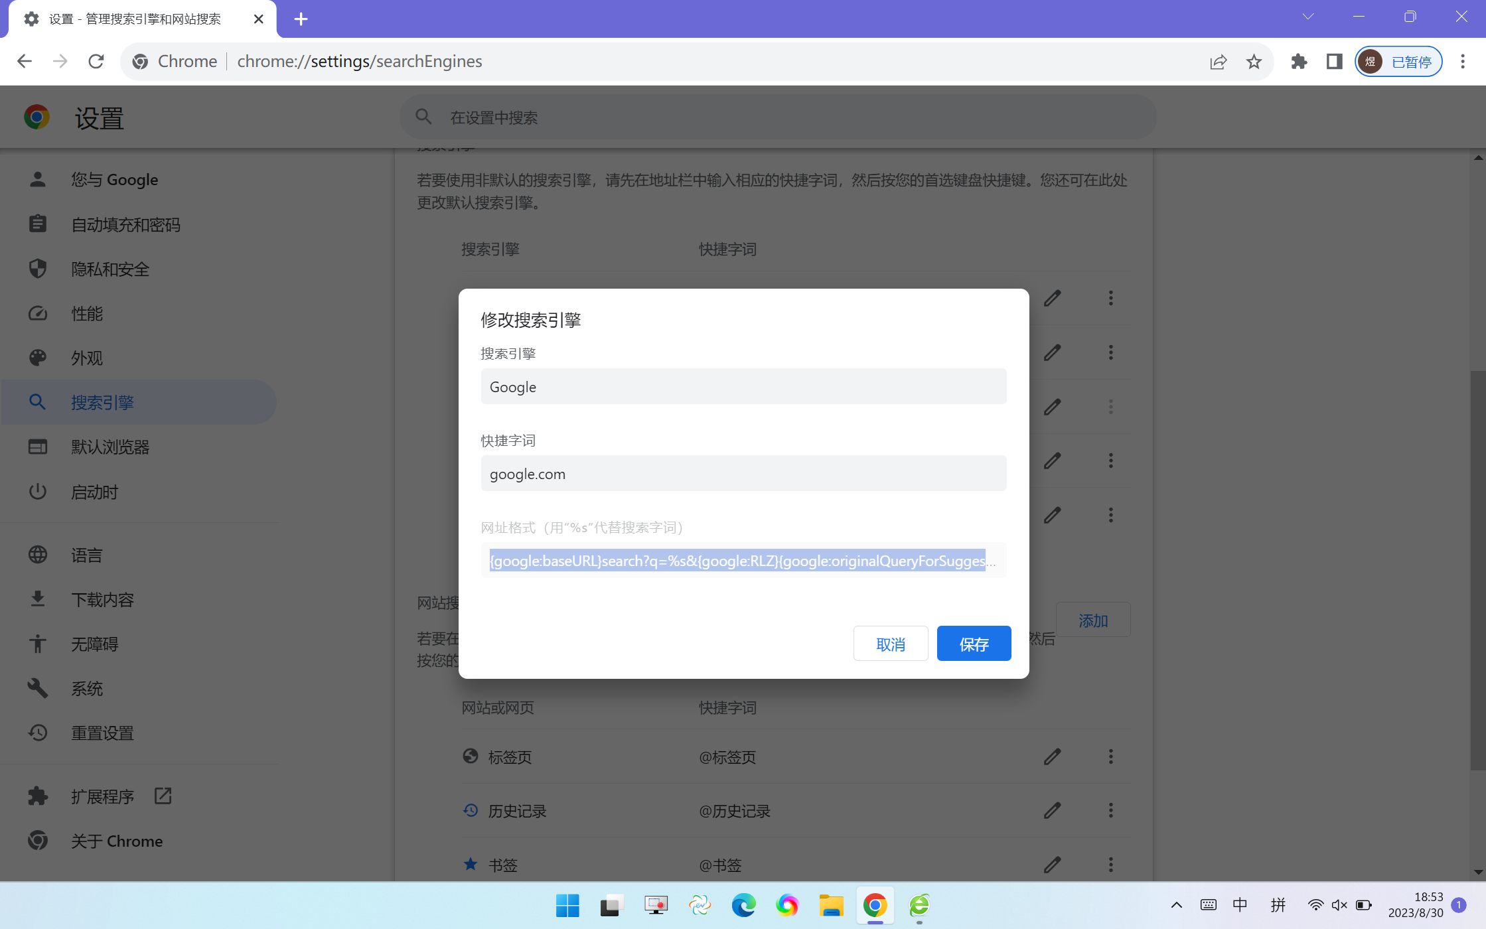Open the Extensions puzzle icon
The width and height of the screenshot is (1486, 929).
pyautogui.click(x=1299, y=62)
